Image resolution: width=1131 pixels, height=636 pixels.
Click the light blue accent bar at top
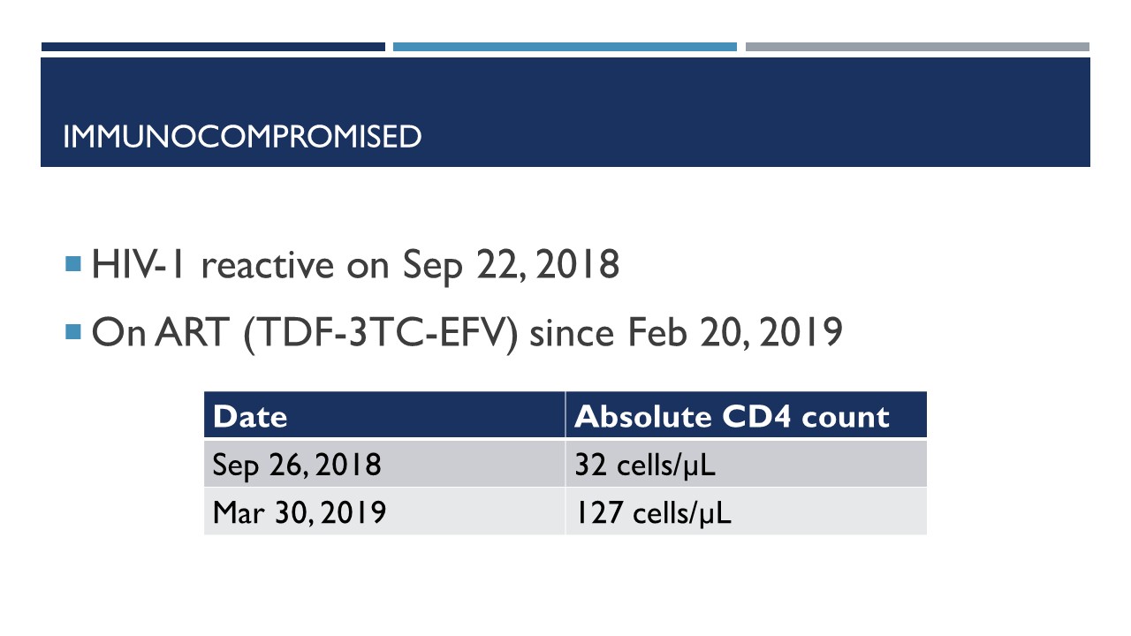[x=565, y=47]
